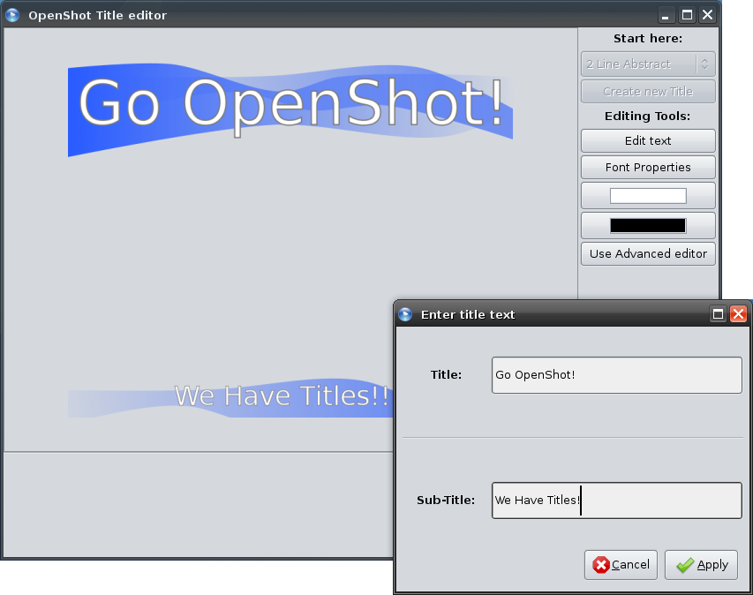
Task: Click the green checkmark on Apply
Action: (685, 565)
